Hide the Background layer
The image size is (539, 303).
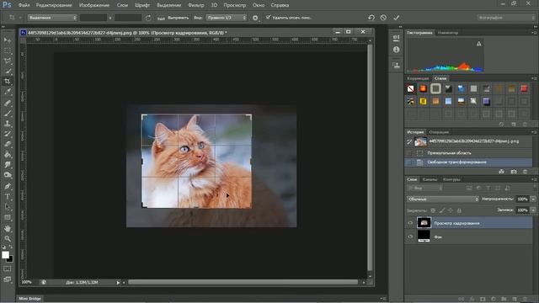(x=410, y=237)
